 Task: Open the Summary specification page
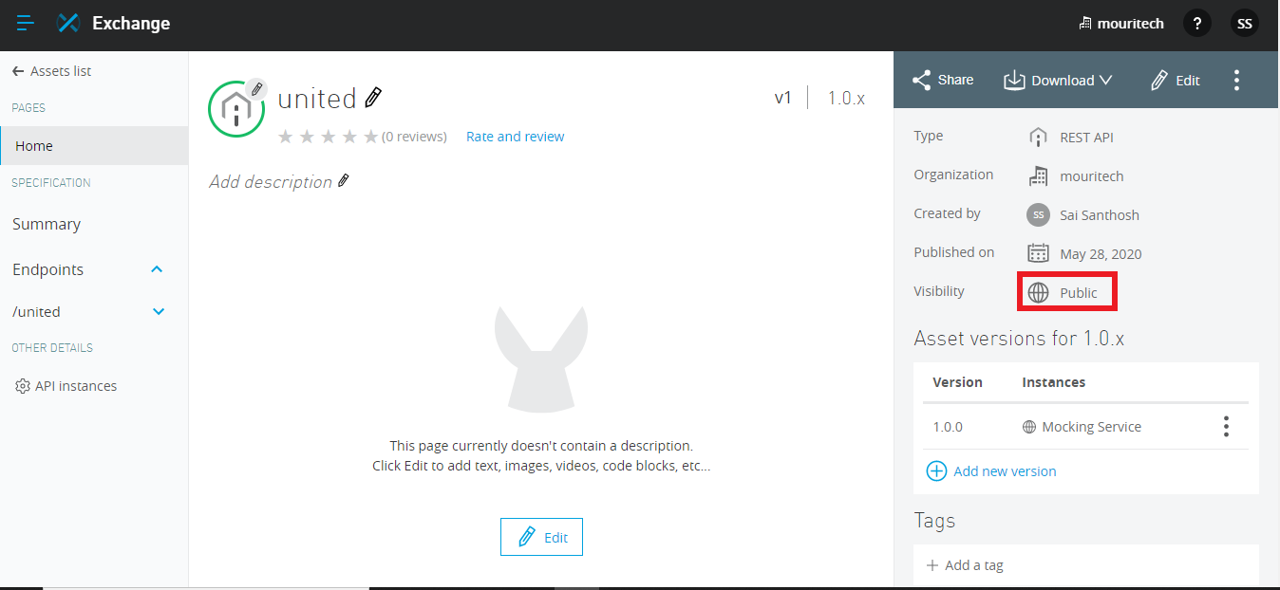point(47,224)
